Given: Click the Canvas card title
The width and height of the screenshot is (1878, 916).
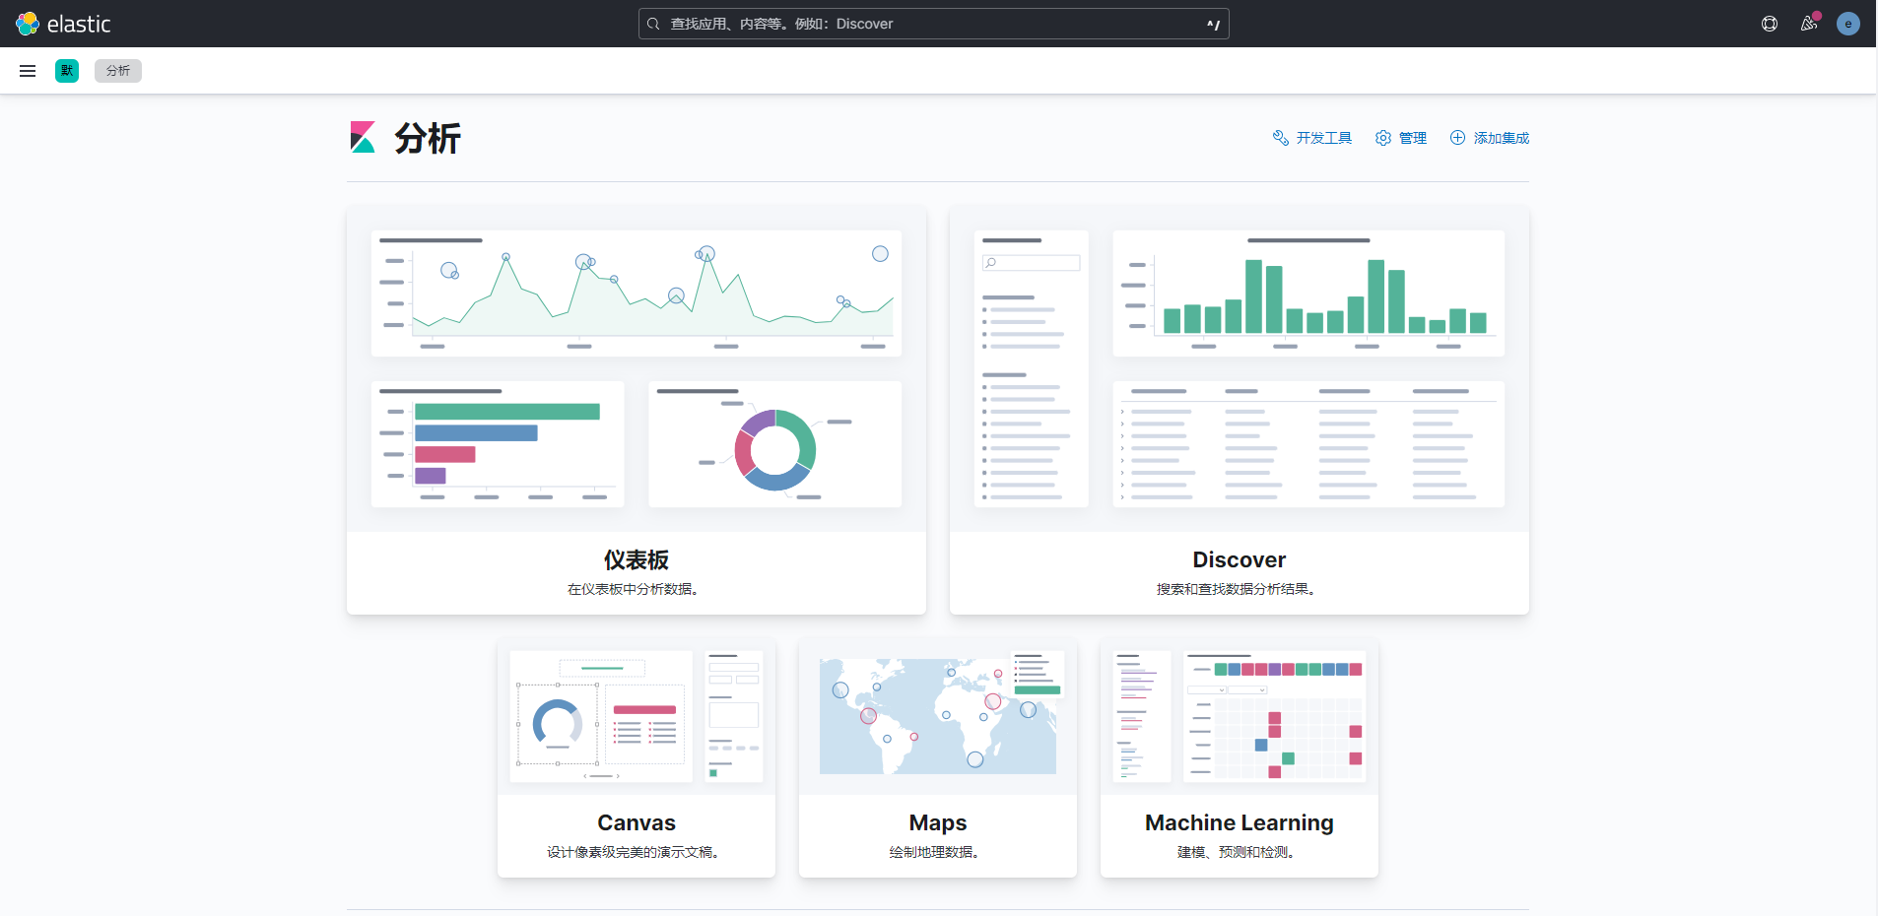Looking at the screenshot, I should [x=637, y=822].
